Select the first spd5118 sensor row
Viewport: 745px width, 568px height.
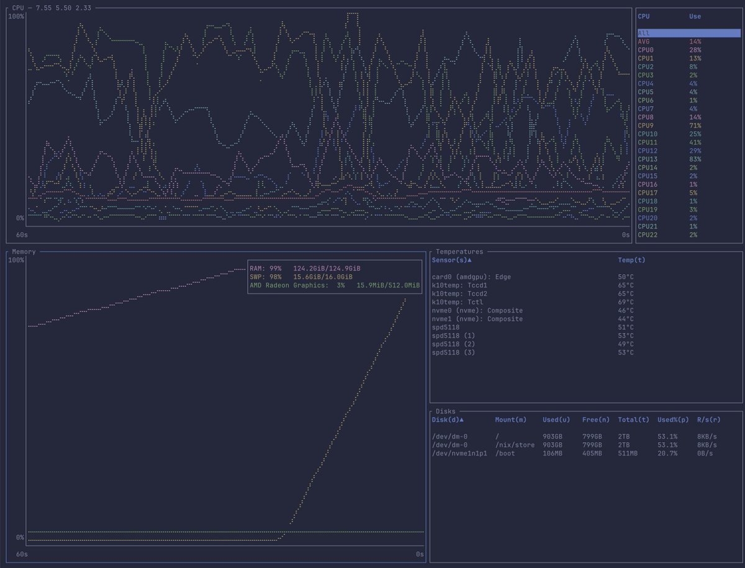tap(585, 327)
